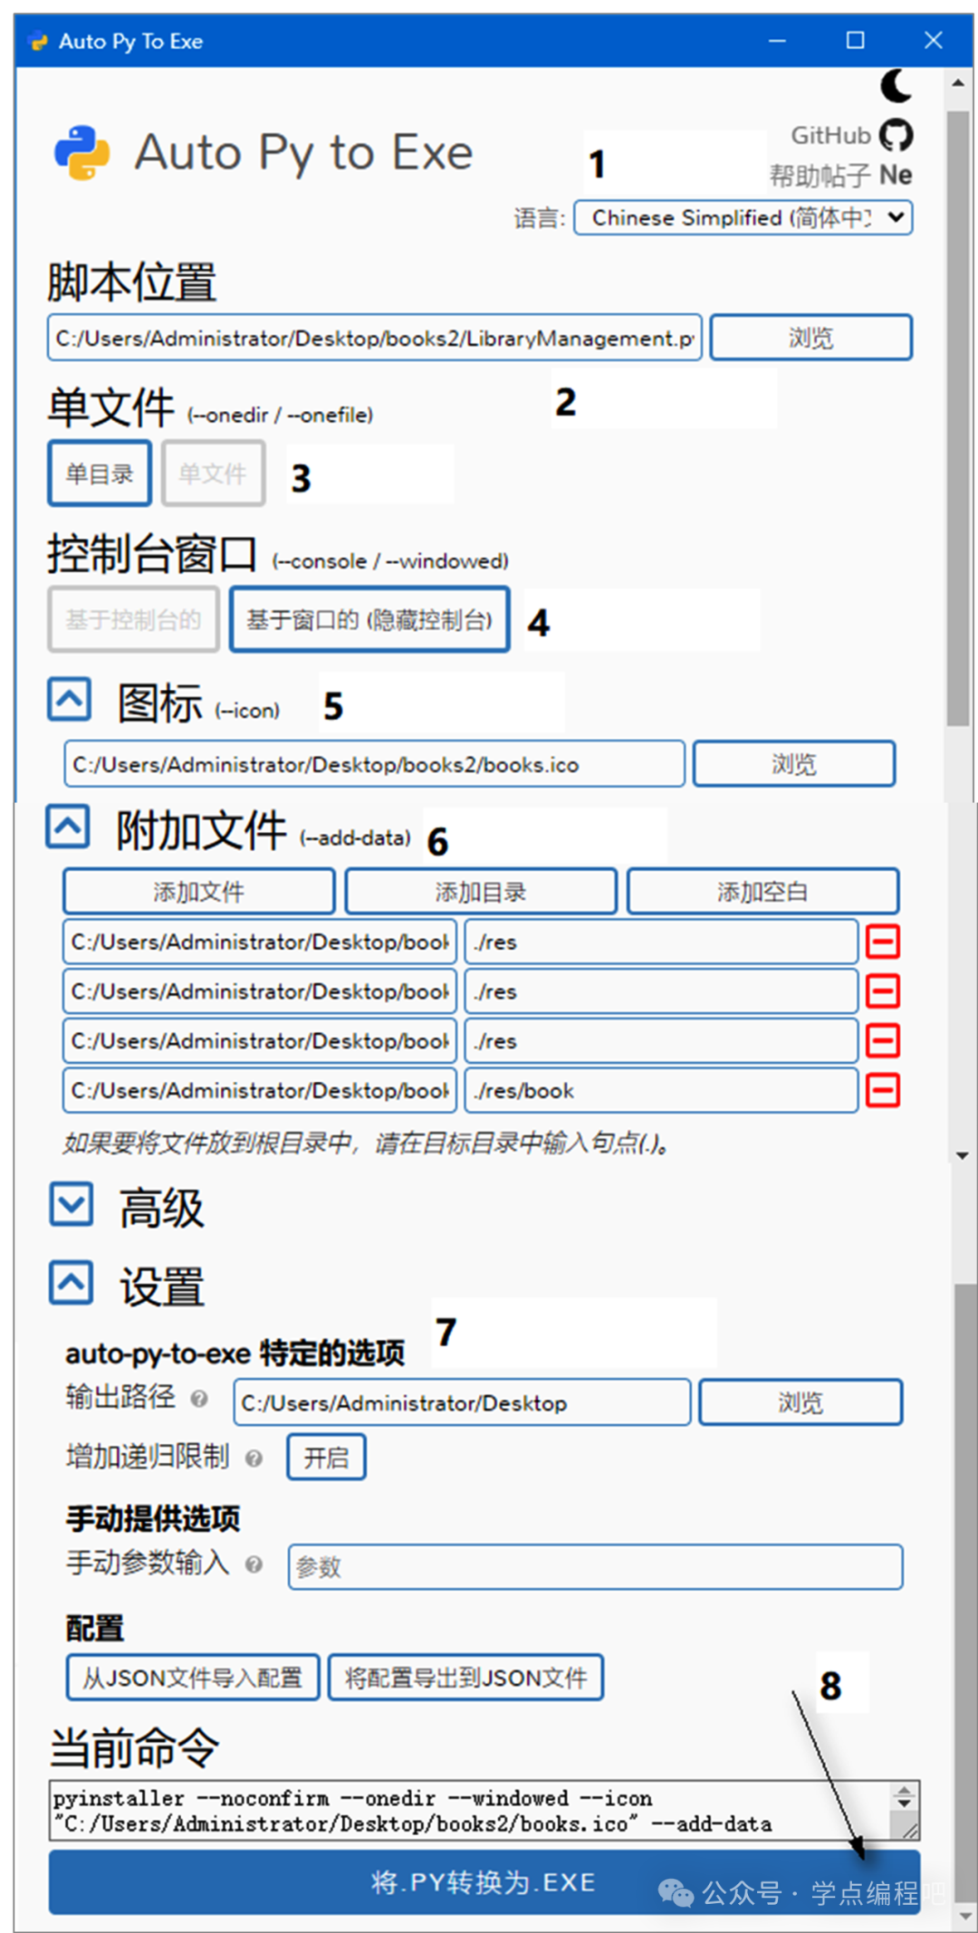Click 将配置导出到JSON文件 button
978x1933 pixels.
(465, 1678)
